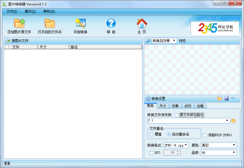Screen dimensions: 244x168
Task: Expand the C:\ save path dropdown
Action: click(x=227, y=120)
